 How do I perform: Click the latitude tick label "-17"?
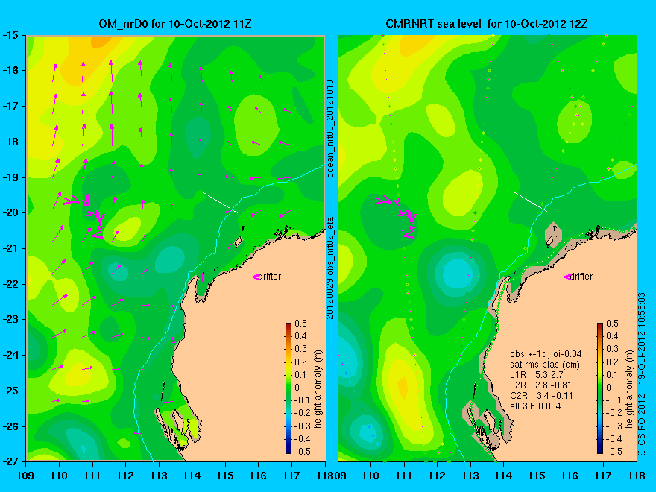click(x=10, y=107)
